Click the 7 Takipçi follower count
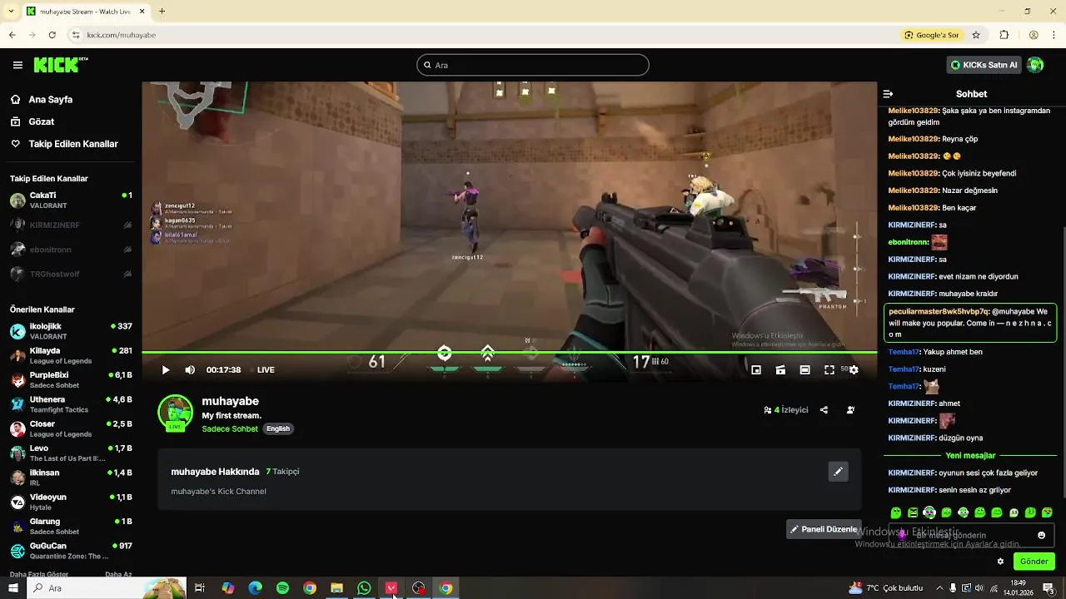Image resolution: width=1066 pixels, height=599 pixels. click(x=282, y=472)
